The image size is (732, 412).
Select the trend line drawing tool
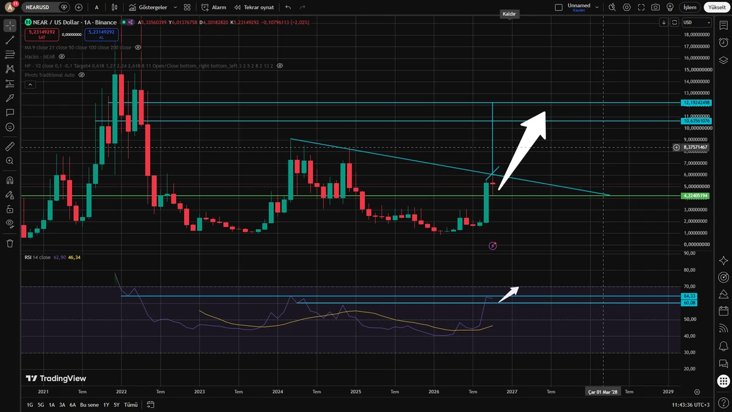10,40
